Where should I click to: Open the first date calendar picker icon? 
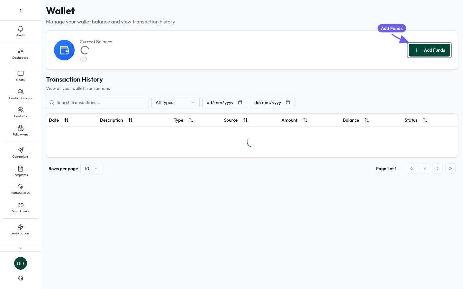[x=240, y=102]
